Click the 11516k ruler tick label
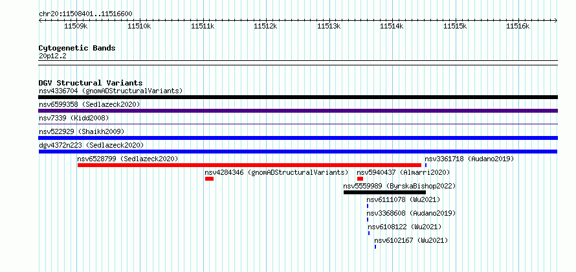The height and width of the screenshot is (272, 576). click(x=518, y=26)
